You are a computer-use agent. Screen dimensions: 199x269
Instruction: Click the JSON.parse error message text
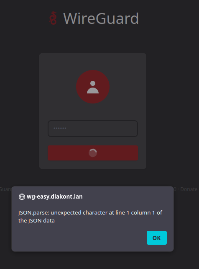(x=90, y=217)
